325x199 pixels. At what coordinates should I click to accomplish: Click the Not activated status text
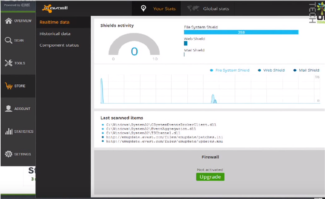click(210, 170)
